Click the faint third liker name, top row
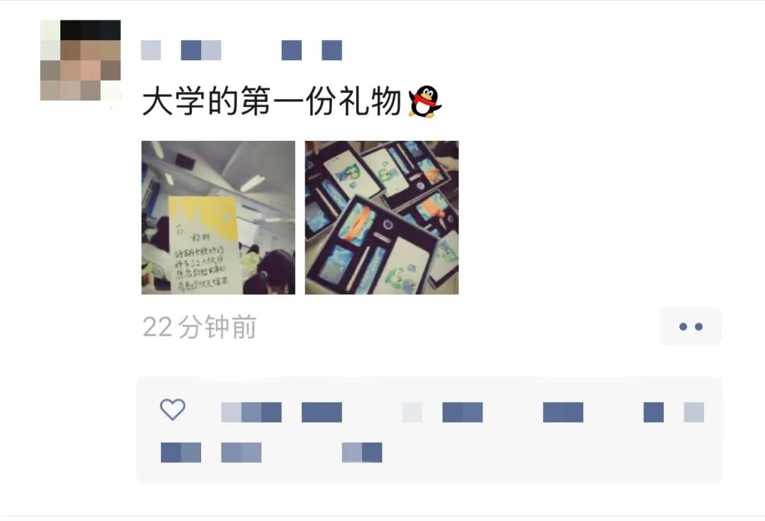Viewport: 765px width, 521px height. pos(412,412)
